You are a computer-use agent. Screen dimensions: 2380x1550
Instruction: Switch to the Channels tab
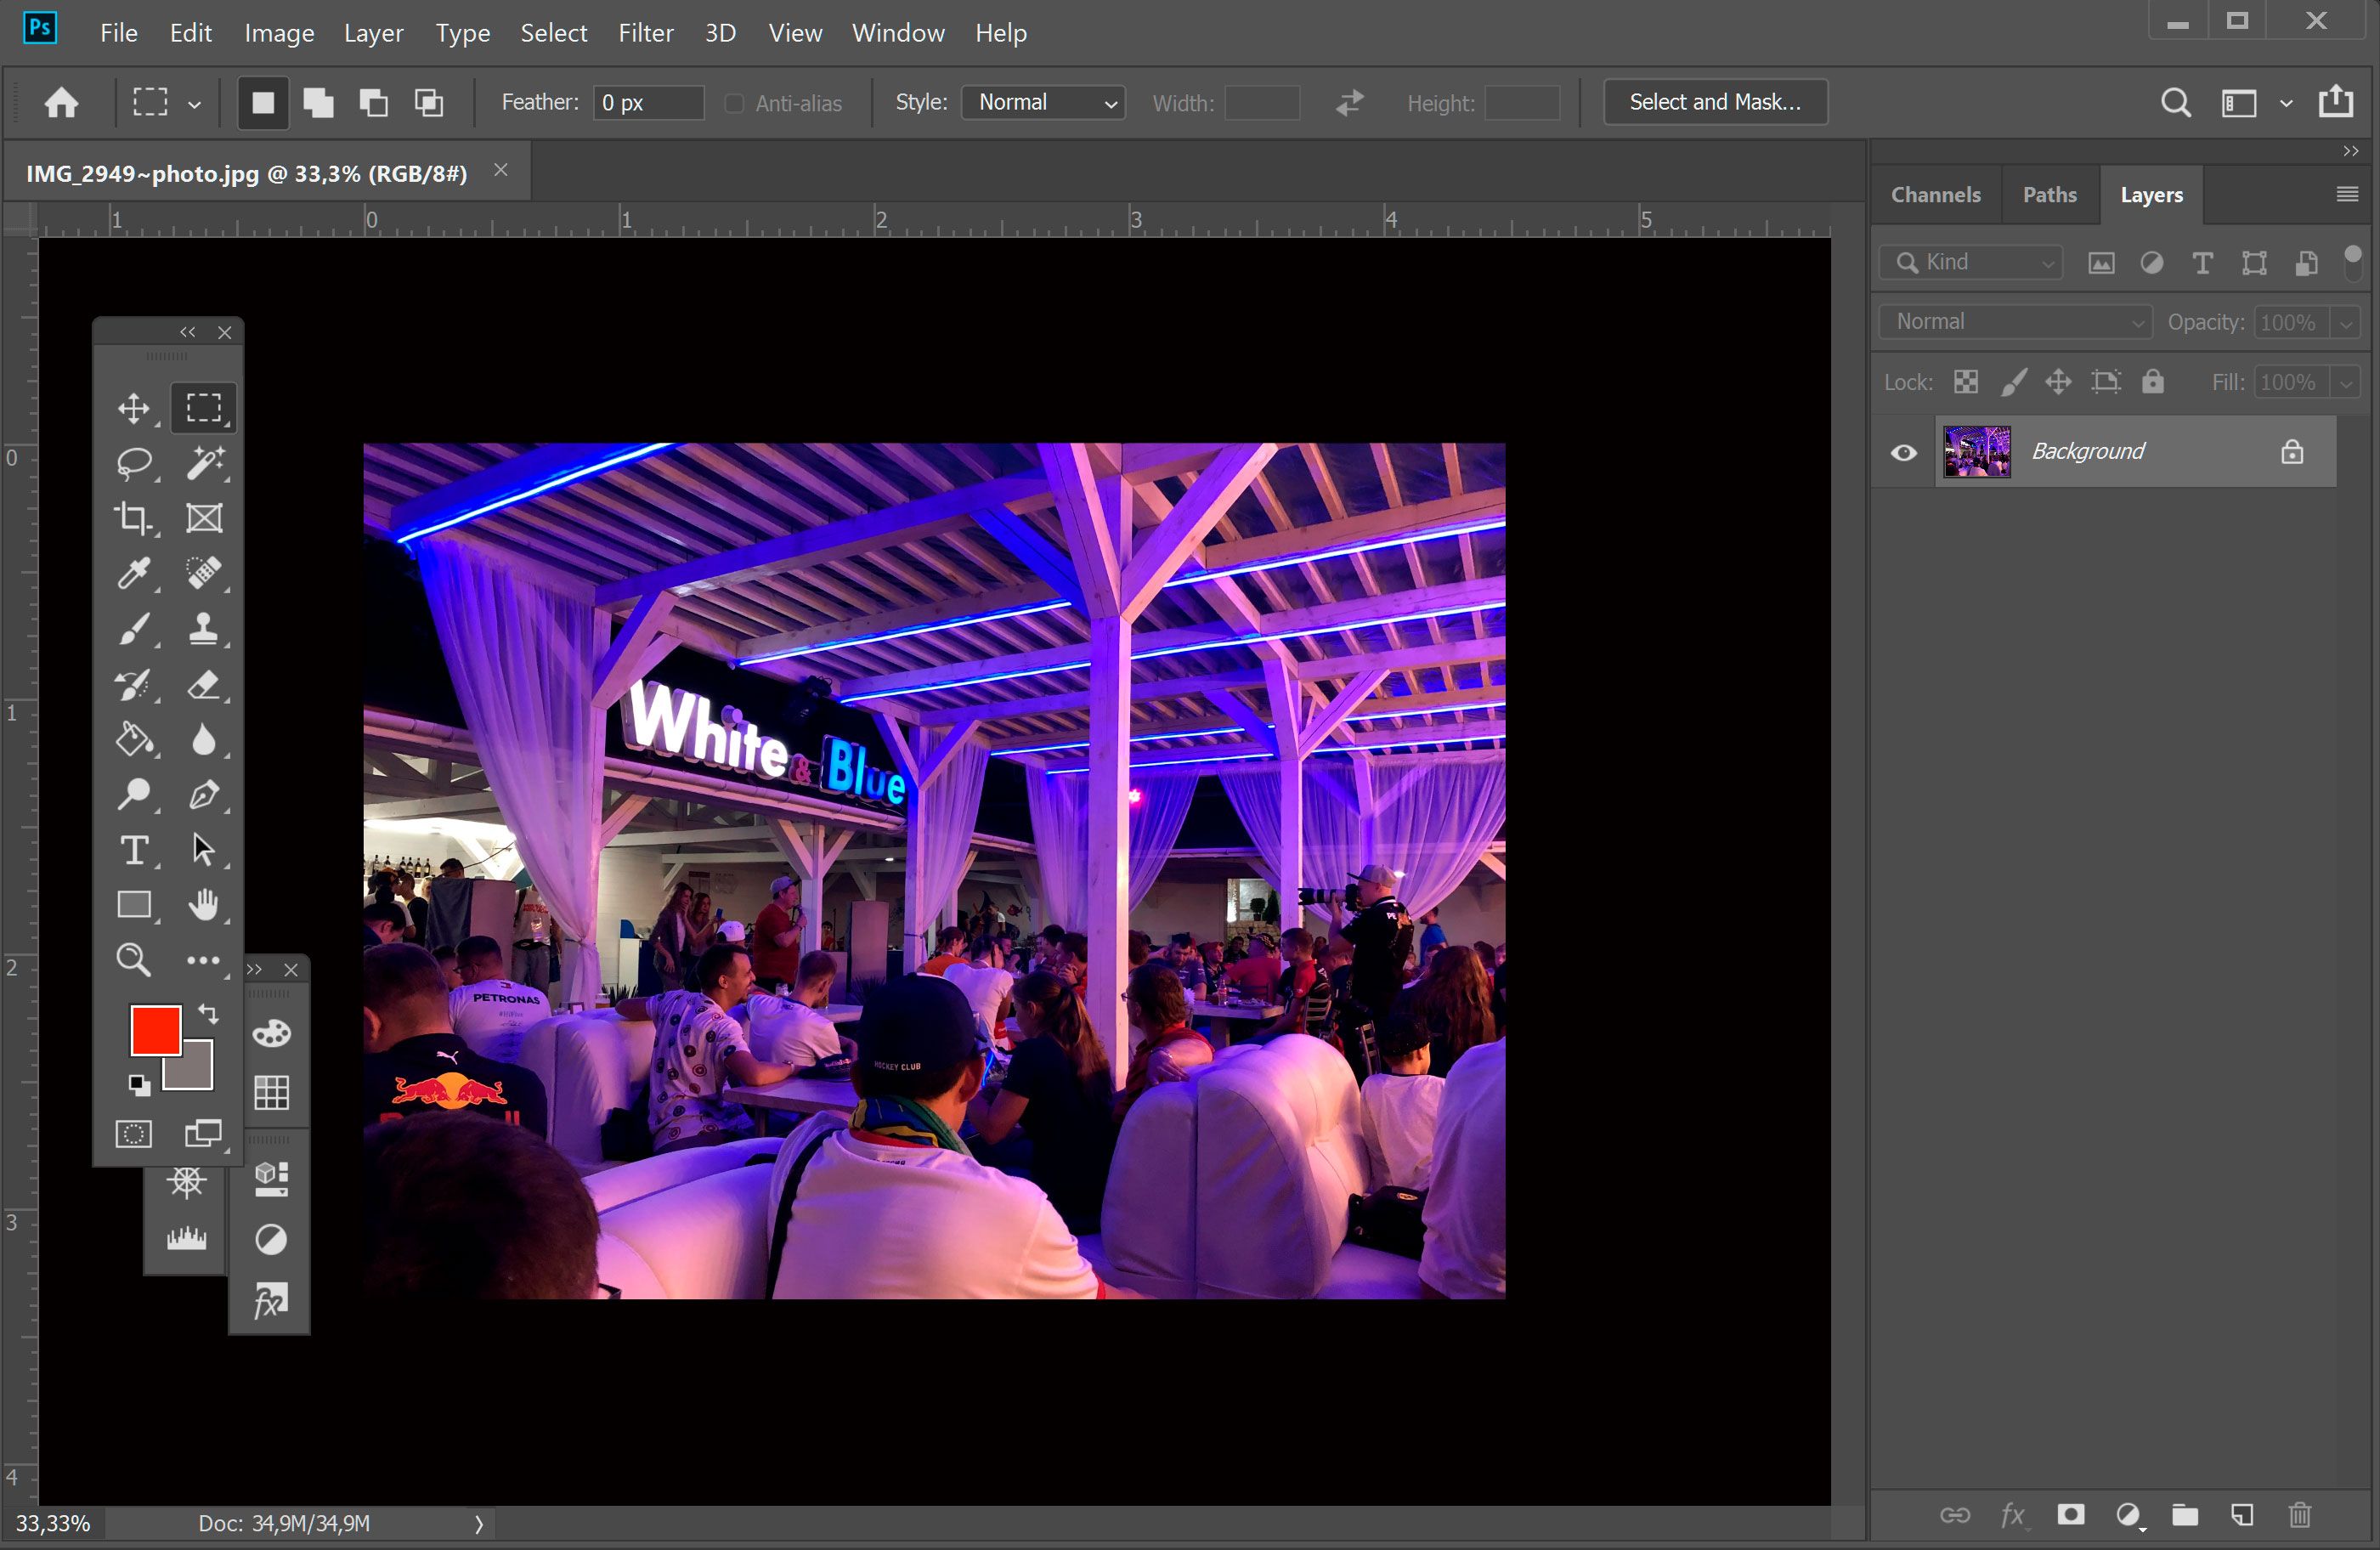tap(1936, 193)
